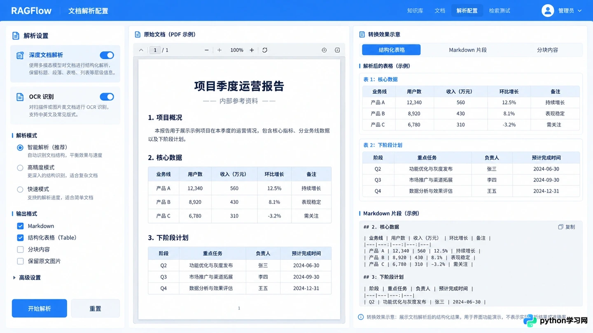Select the 快速模式 radio option
The image size is (593, 333).
click(20, 190)
